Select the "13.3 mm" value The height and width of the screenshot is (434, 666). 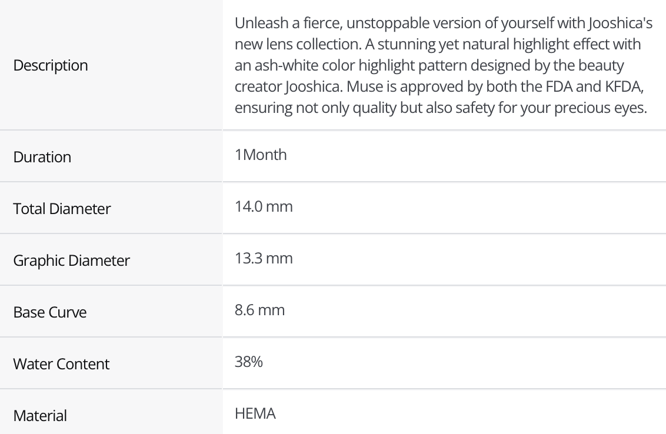point(263,258)
